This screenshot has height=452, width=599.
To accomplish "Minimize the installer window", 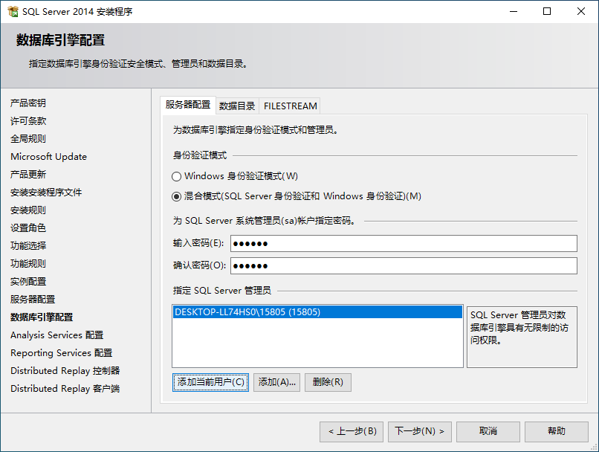I will (x=514, y=11).
